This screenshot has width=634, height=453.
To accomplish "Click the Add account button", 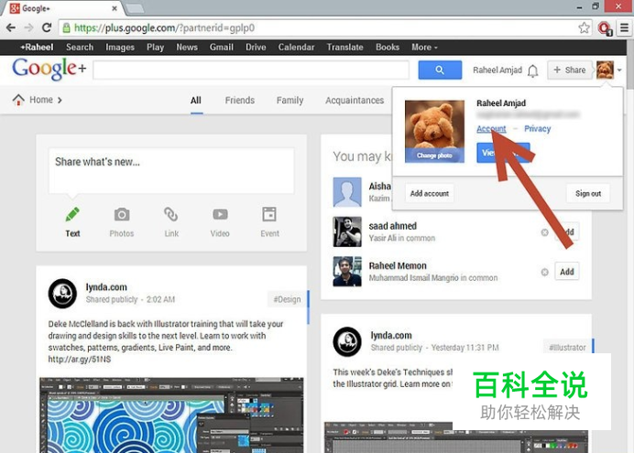I will coord(430,193).
